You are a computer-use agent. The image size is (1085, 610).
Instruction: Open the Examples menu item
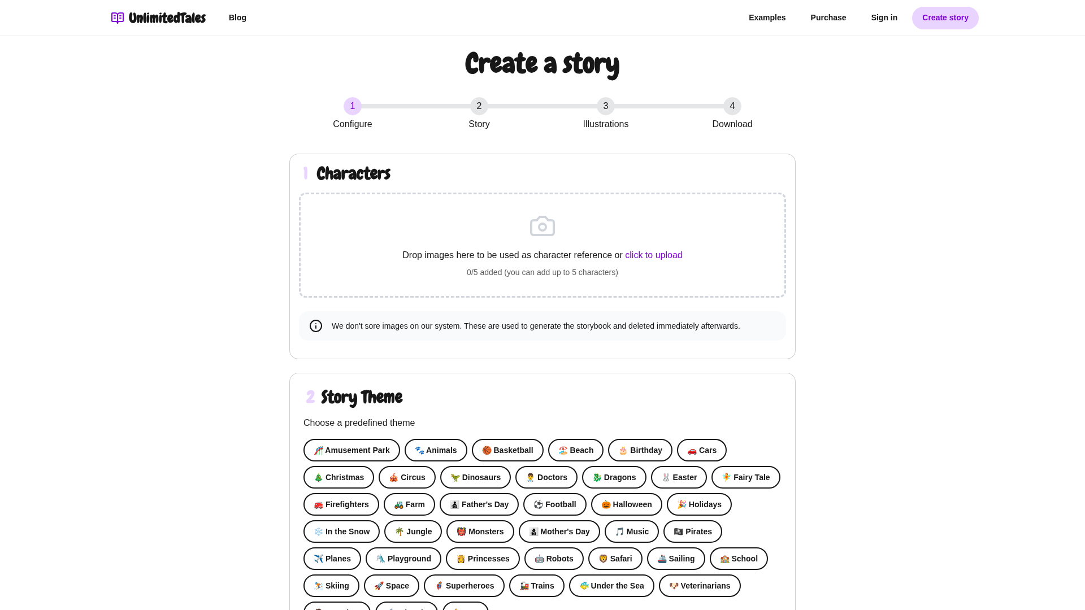pyautogui.click(x=767, y=18)
